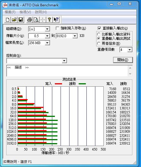The width and height of the screenshot is (141, 167).
Task: Click the 16.0 row write value 152411
Action: (111, 108)
